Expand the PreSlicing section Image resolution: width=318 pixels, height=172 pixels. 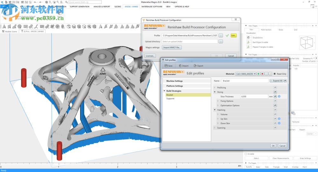(215, 87)
